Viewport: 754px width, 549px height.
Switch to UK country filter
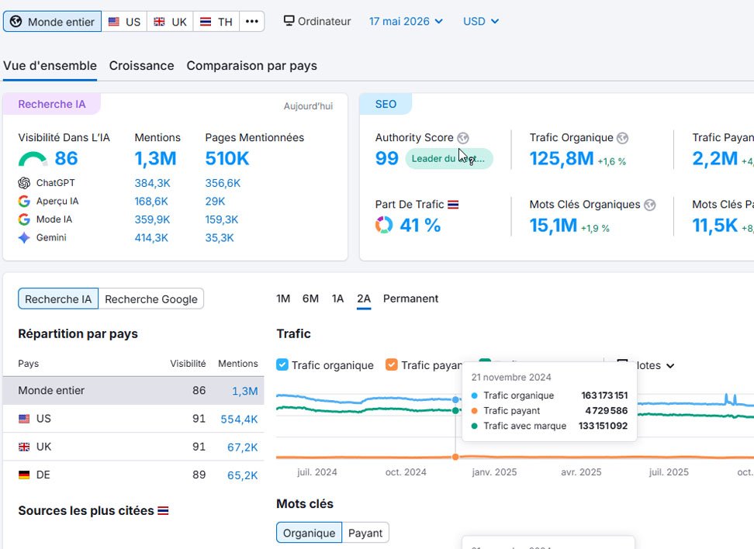coord(170,22)
